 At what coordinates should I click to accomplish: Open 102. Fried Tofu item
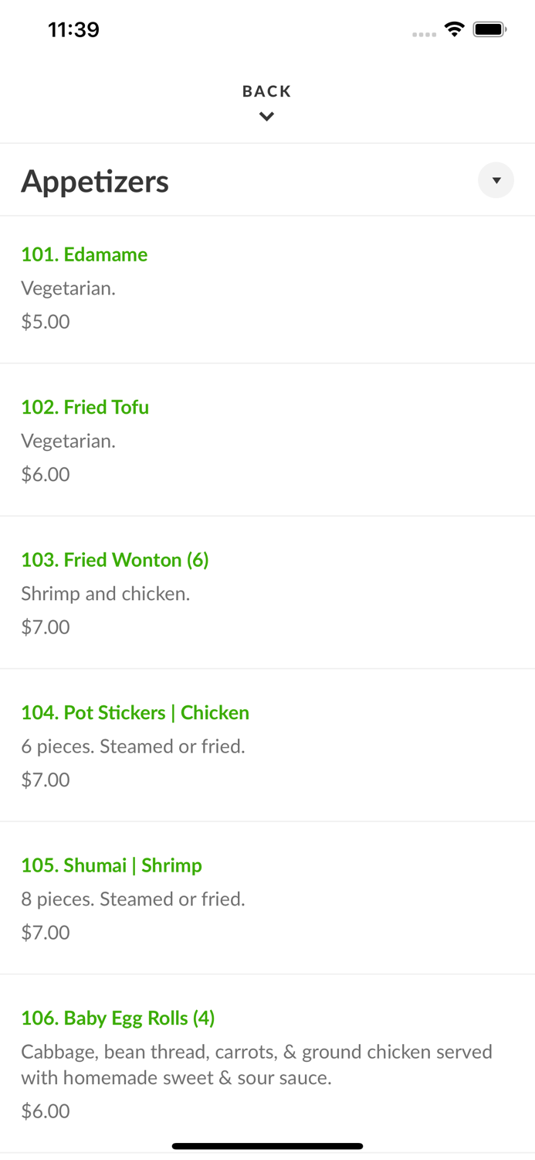coord(85,407)
